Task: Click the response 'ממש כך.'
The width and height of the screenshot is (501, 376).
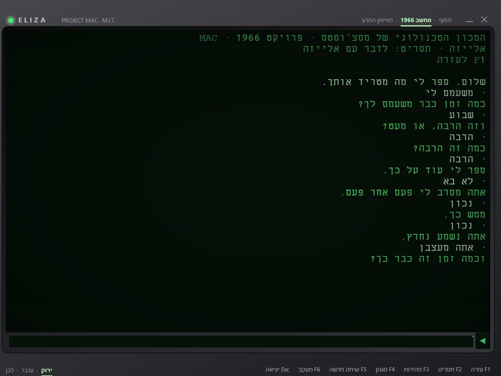Action: click(465, 214)
